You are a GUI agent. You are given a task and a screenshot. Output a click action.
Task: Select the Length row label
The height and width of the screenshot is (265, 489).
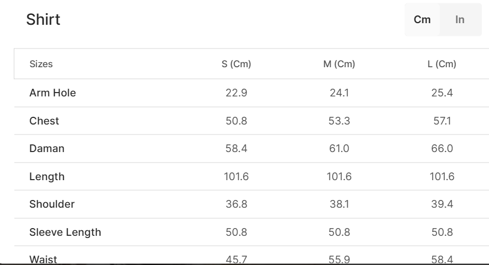(47, 176)
